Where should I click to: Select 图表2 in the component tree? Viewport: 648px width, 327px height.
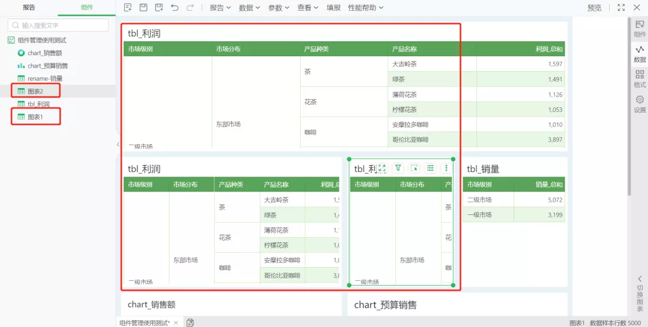tap(35, 91)
